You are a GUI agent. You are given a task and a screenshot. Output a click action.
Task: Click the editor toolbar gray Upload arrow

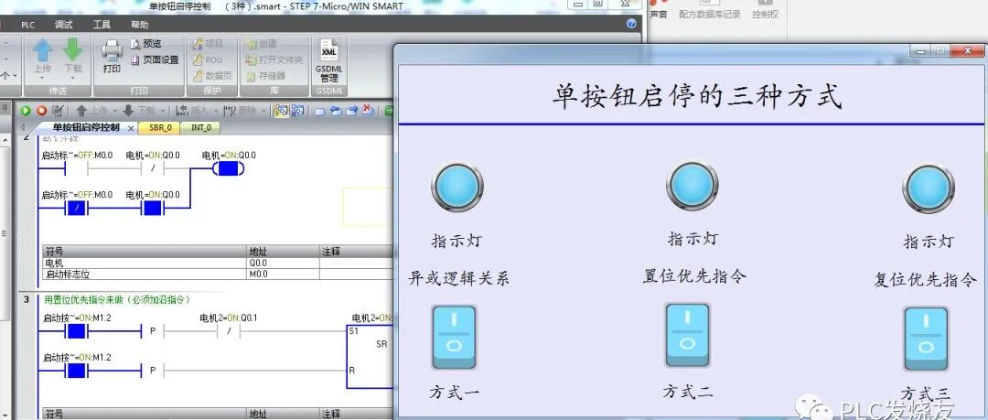[81, 111]
